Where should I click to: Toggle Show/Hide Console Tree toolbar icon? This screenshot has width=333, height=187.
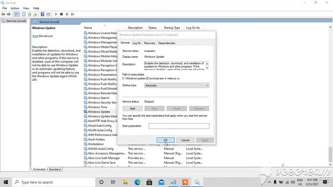(x=16, y=14)
